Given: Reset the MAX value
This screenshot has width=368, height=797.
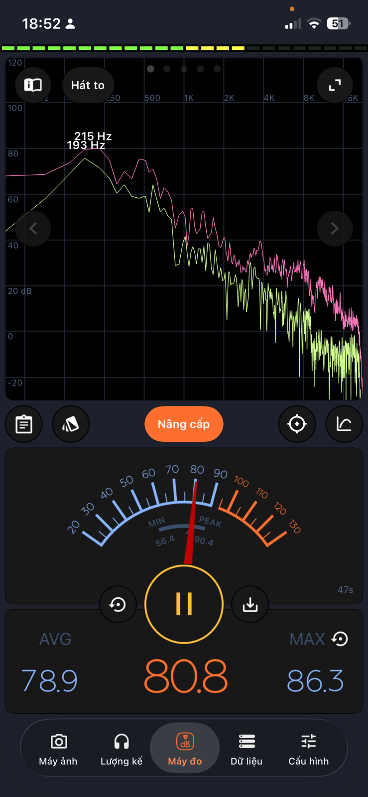Looking at the screenshot, I should (x=340, y=639).
